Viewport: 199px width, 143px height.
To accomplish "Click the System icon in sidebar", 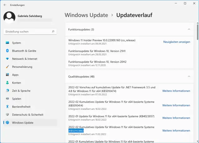I will [x=7, y=43].
